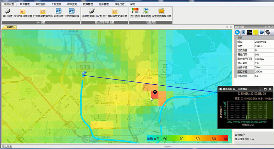Screen dimensions: 274x149
Task: Open the 参数设置 panel dropdown arrow
Action: pyautogui.click(x=265, y=27)
